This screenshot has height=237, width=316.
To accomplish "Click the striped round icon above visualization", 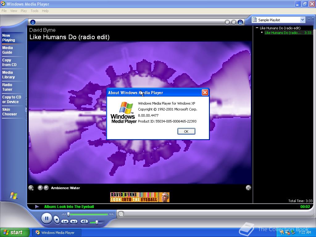I will click(x=227, y=22).
